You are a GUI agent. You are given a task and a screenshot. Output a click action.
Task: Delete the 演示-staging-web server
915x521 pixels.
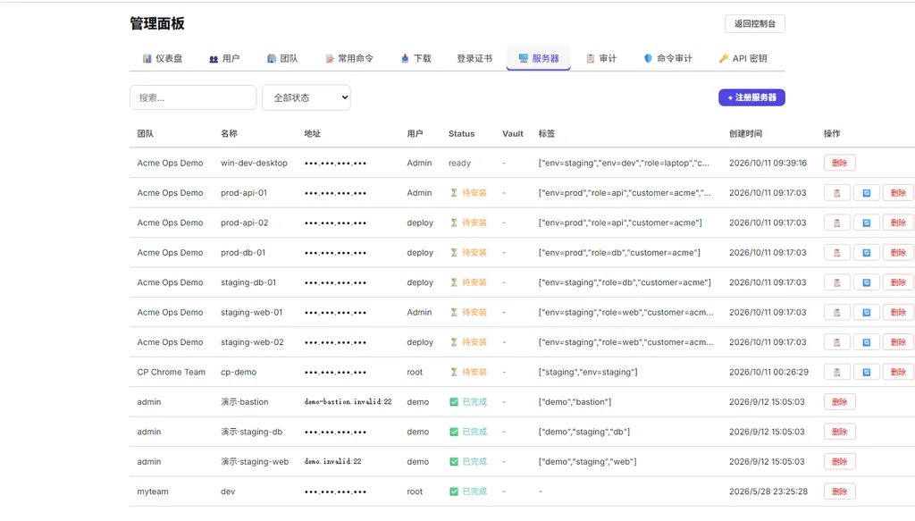tap(840, 461)
